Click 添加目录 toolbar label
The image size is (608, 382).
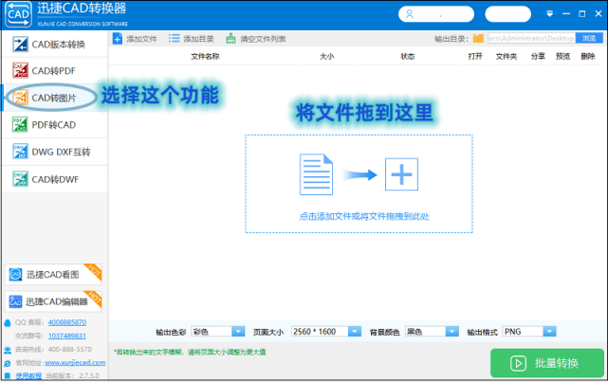pos(198,39)
